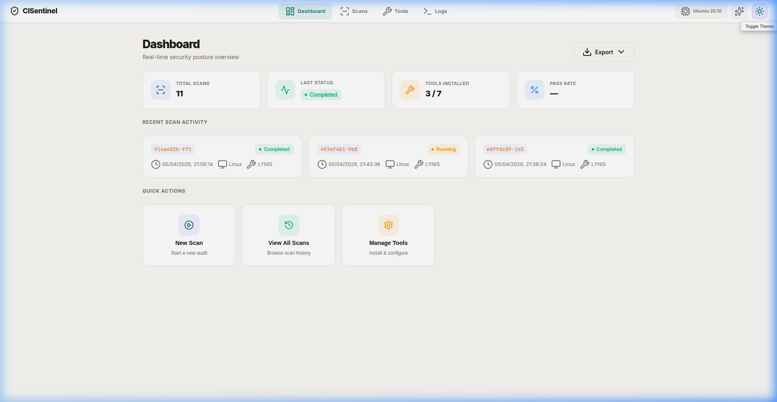Click the Ubuntu chip CPU icon
The image size is (777, 402).
tap(685, 11)
